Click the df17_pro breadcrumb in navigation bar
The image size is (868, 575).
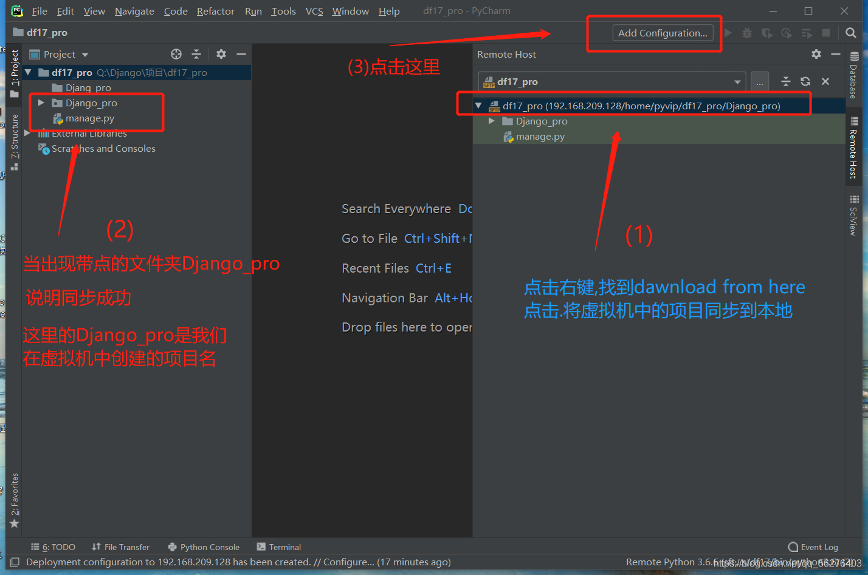tap(40, 32)
